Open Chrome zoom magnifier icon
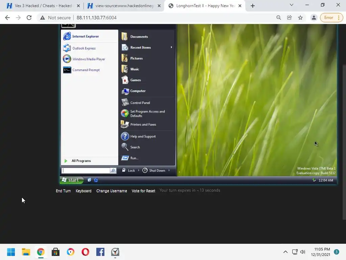 coord(279,18)
